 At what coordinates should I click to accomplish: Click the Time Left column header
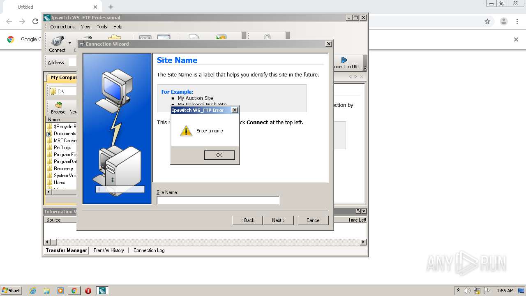[x=357, y=220]
